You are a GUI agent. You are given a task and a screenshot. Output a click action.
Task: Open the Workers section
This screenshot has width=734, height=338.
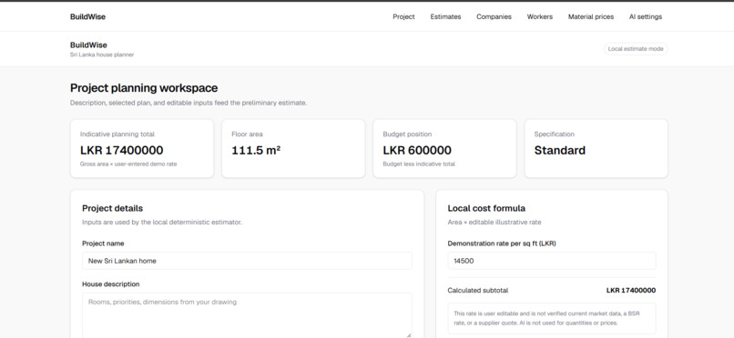[540, 16]
